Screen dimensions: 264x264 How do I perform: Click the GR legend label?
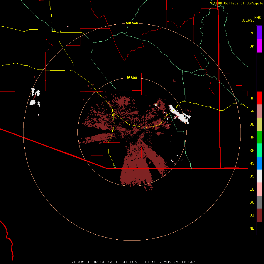(252, 111)
